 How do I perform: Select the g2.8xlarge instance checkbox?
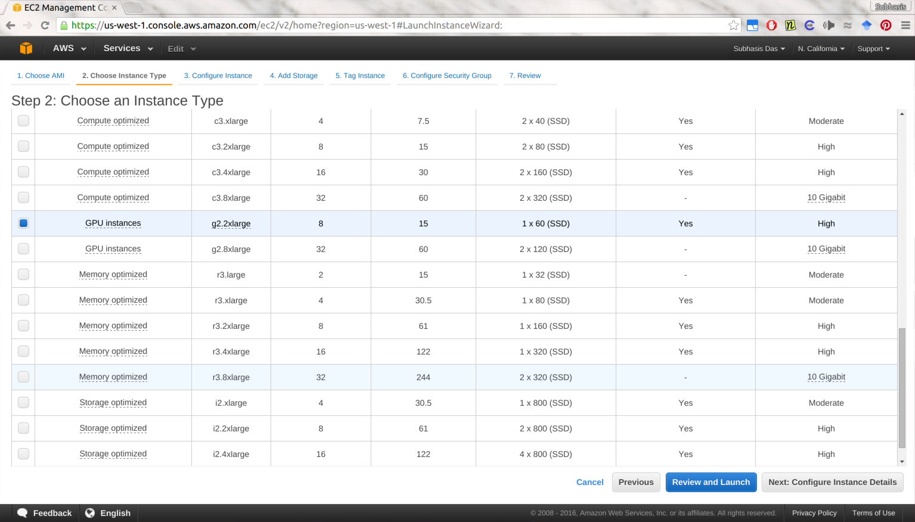tap(23, 248)
